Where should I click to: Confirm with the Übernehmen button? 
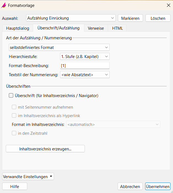point(158,186)
